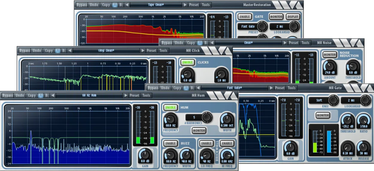Go to next preset in MR Hum
374x171 pixels.
pos(126,95)
